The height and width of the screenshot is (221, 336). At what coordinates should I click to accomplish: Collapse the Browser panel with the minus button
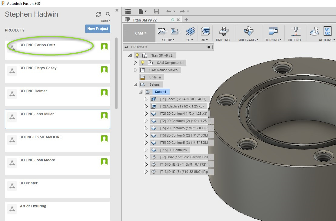pyautogui.click(x=209, y=47)
